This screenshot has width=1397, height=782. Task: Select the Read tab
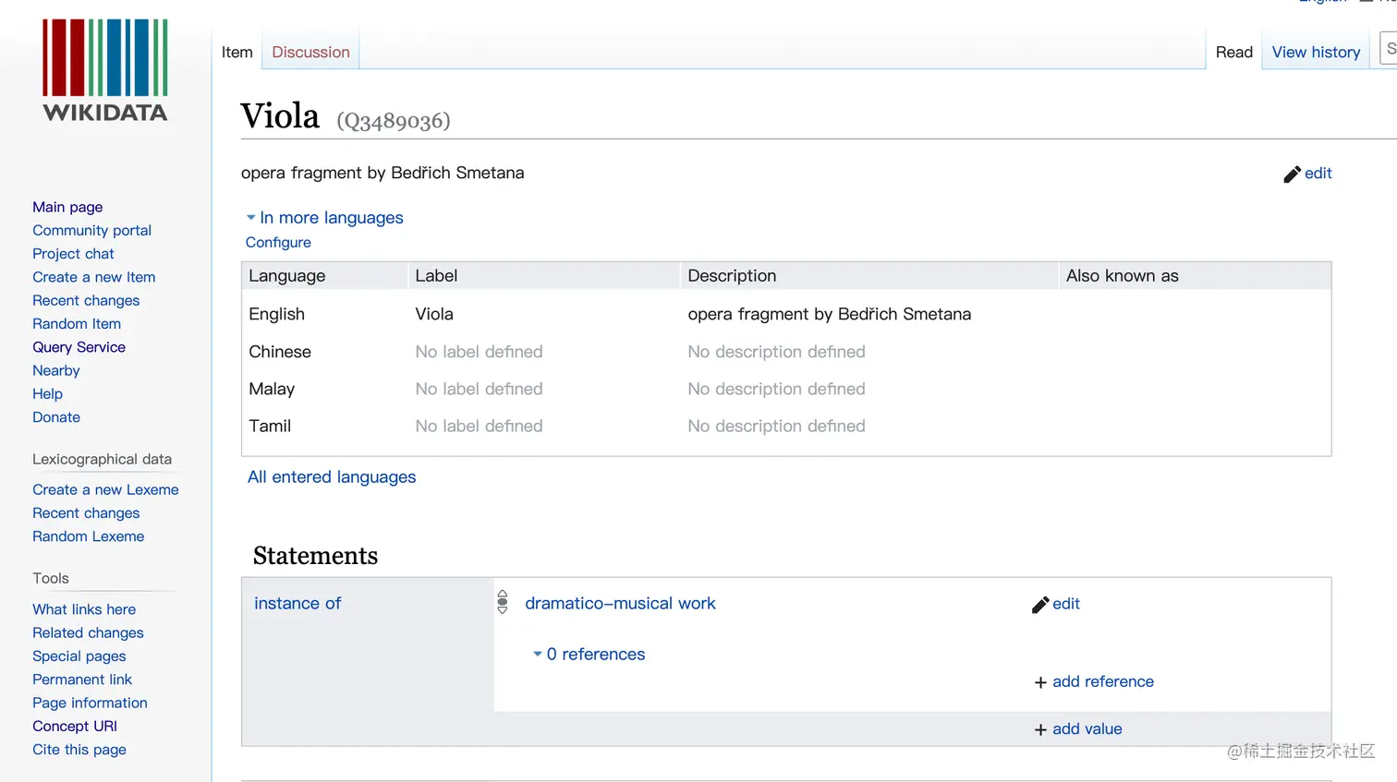(x=1233, y=53)
